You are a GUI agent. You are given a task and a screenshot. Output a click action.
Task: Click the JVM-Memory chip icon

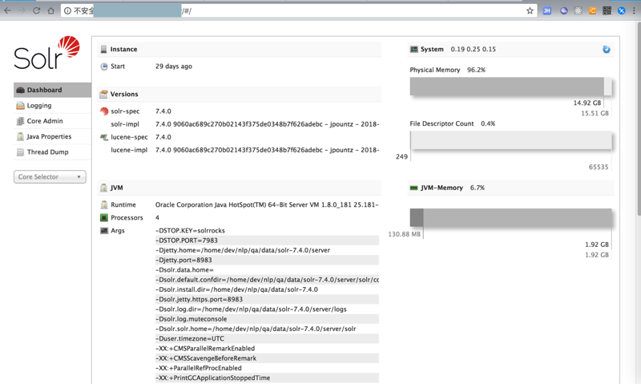point(414,188)
